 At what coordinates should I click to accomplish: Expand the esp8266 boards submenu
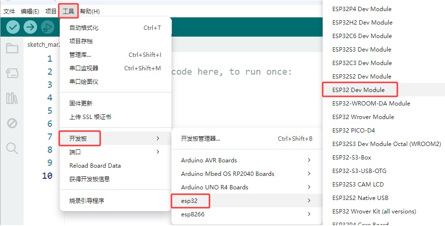click(247, 214)
